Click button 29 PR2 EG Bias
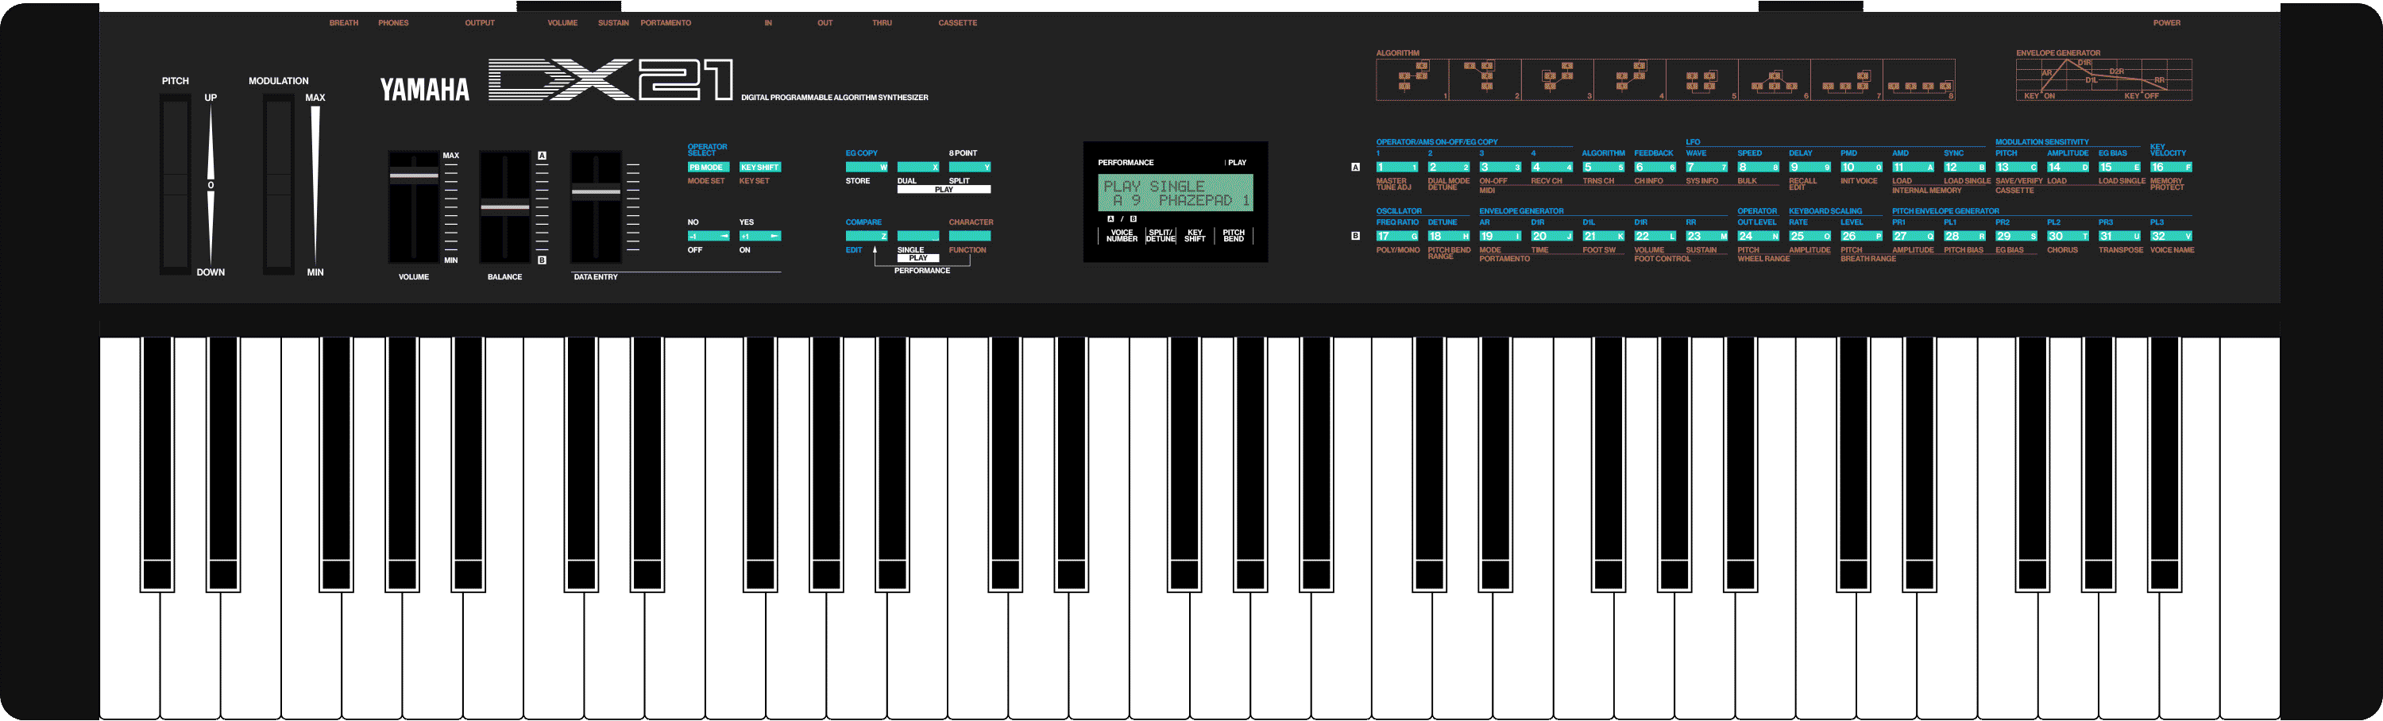The height and width of the screenshot is (721, 2383). 2018,237
